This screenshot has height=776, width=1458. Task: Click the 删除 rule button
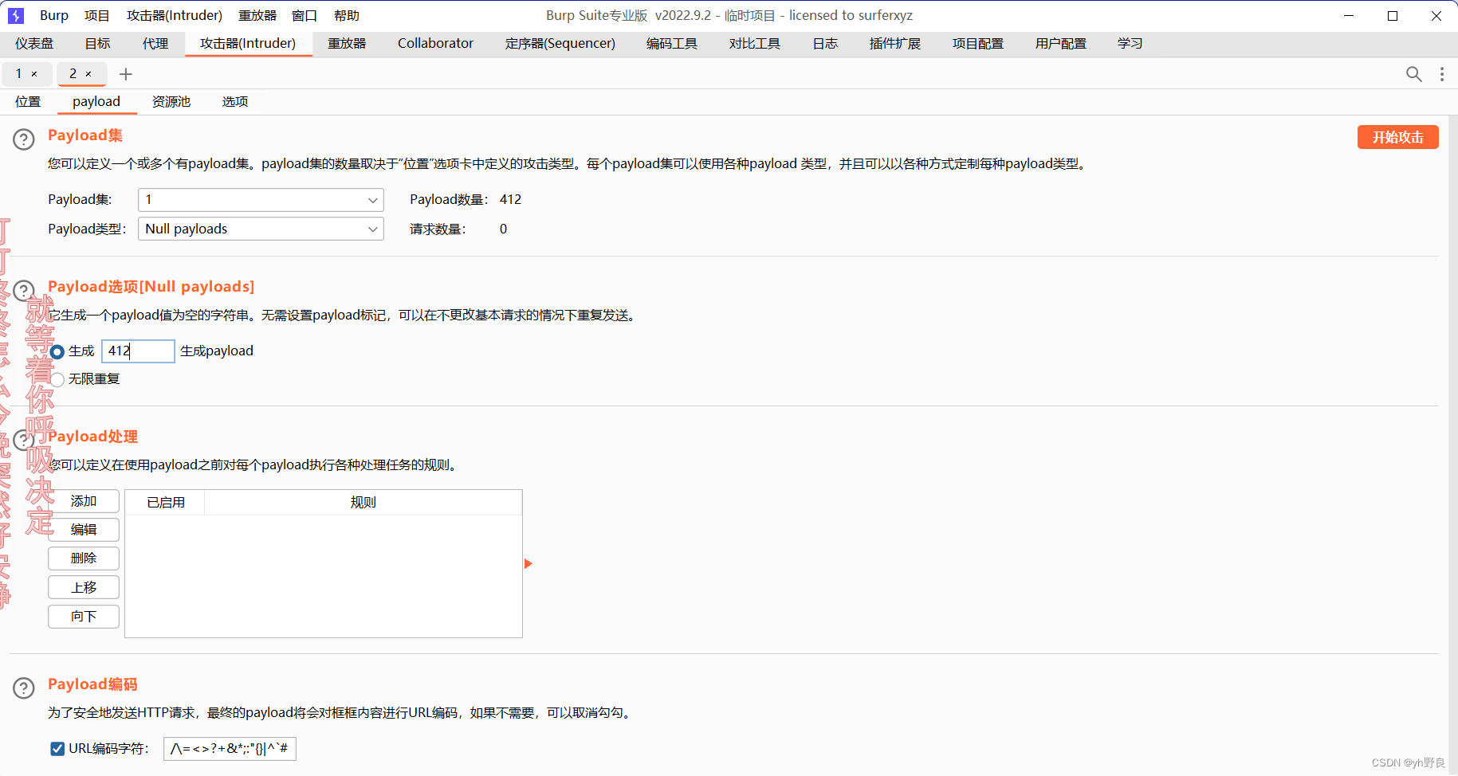84,558
